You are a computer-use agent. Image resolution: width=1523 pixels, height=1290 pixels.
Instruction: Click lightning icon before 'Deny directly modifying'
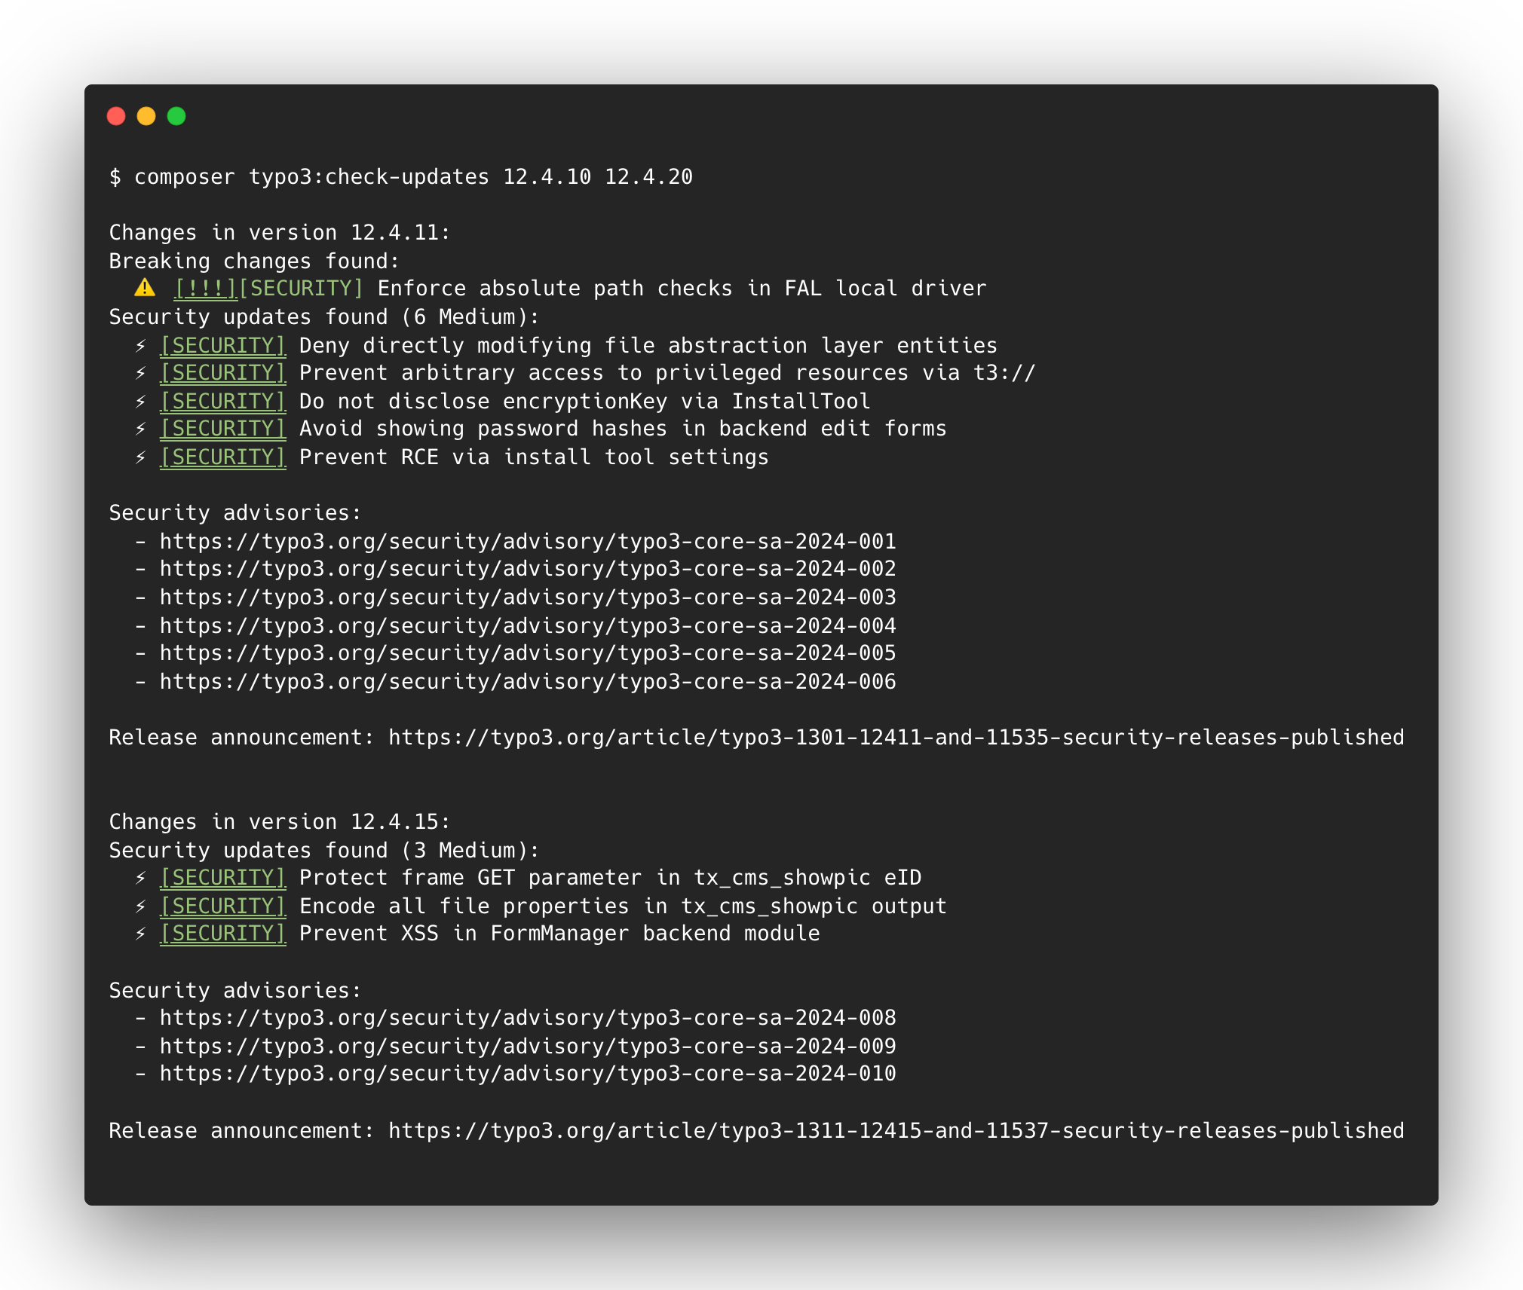pos(141,346)
